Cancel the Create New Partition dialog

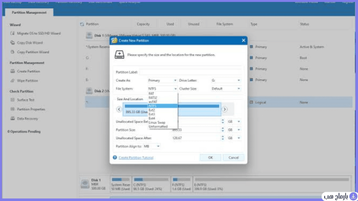(x=233, y=157)
